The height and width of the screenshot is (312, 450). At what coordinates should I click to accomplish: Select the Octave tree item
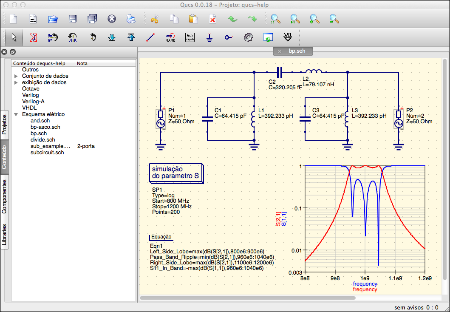(31, 89)
